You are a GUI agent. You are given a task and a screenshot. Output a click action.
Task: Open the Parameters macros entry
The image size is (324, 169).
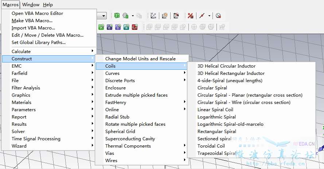(49, 110)
